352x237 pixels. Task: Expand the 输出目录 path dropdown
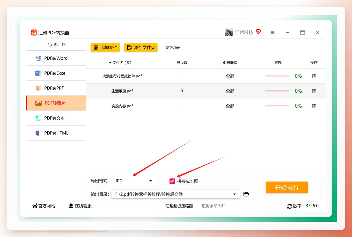[234, 194]
